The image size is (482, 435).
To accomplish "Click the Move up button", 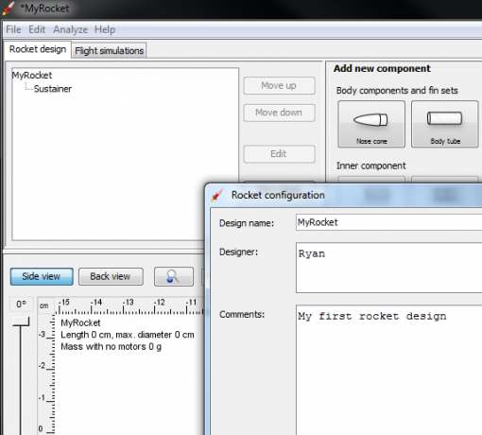I will (279, 85).
